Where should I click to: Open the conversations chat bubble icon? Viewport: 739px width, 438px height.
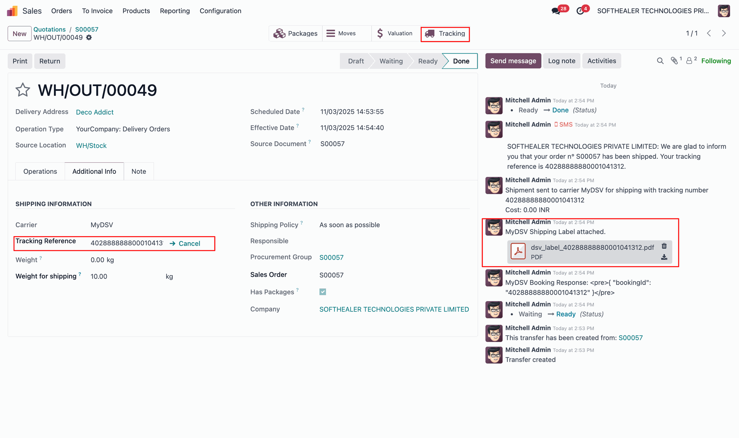pos(555,11)
